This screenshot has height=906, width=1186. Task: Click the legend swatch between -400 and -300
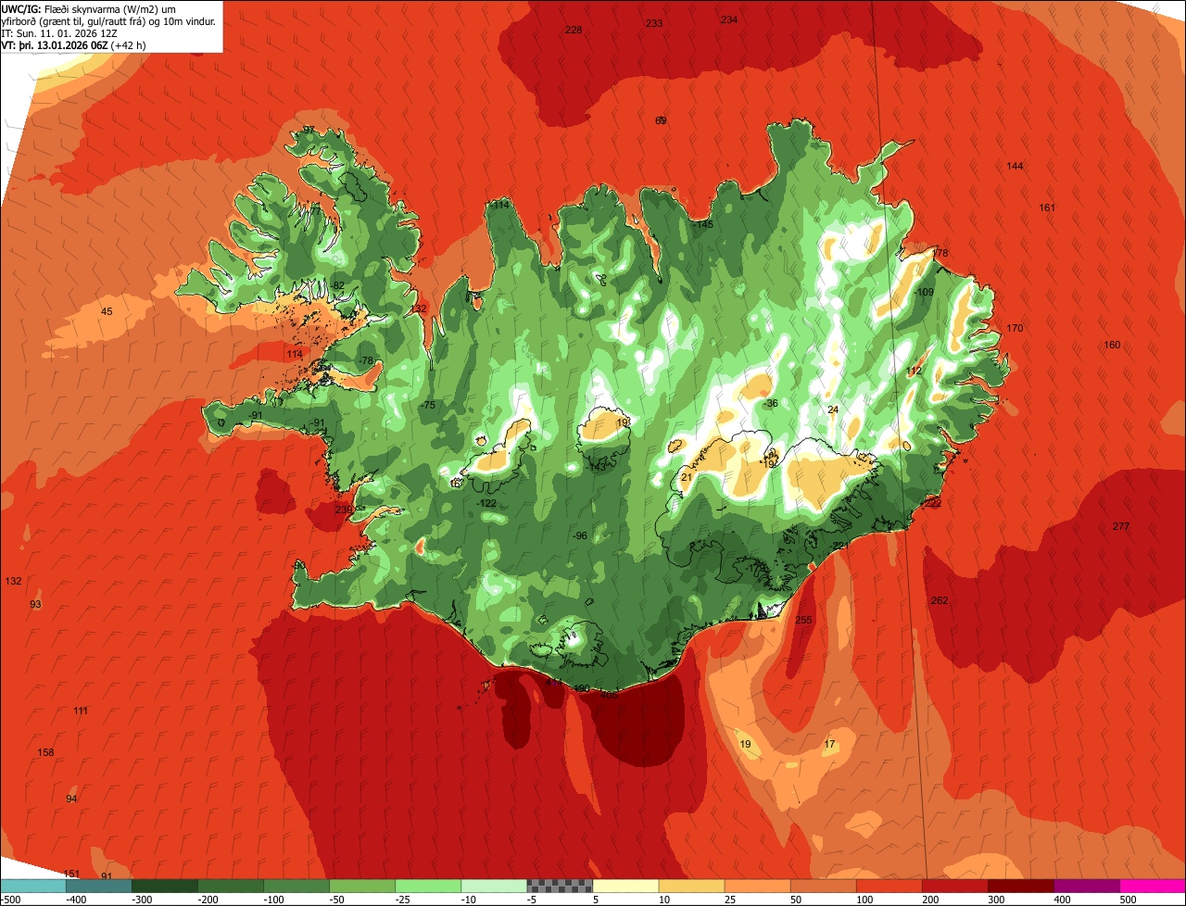click(99, 887)
